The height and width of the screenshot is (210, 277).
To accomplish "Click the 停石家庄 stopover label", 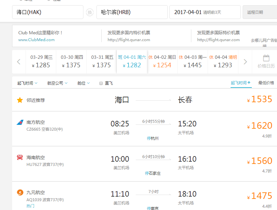I will (x=153, y=173).
